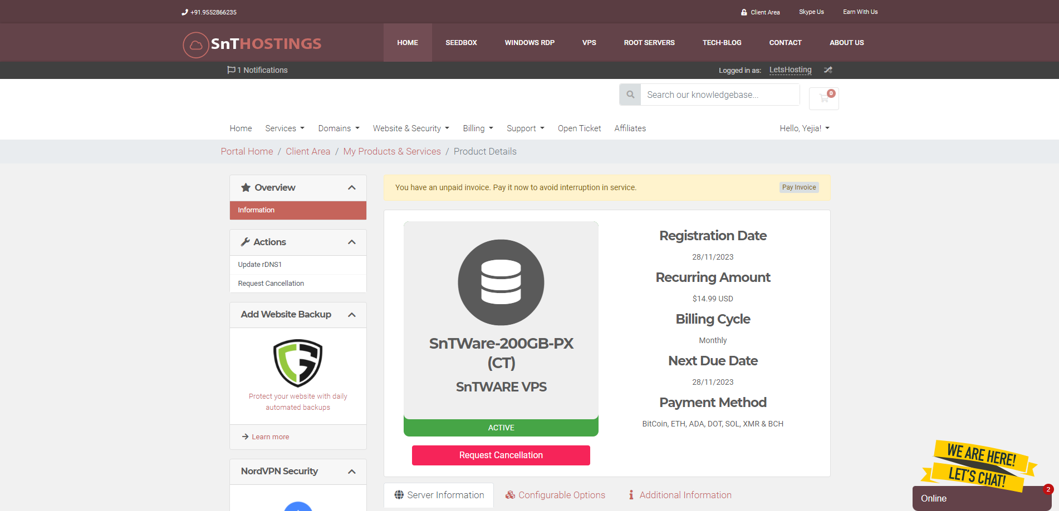Click My Products & Services breadcrumb
This screenshot has height=511, width=1059.
[392, 151]
